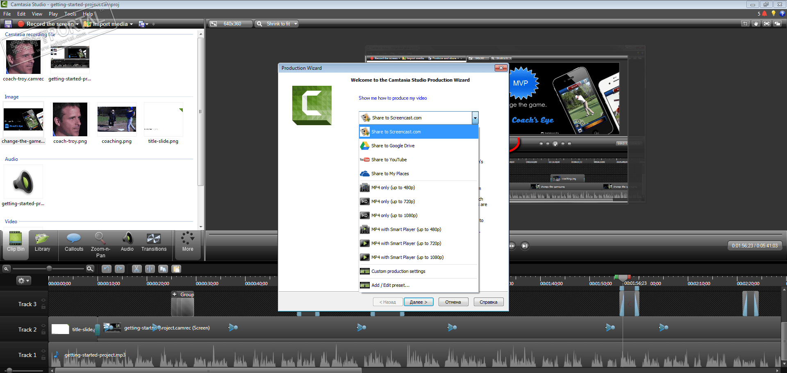The image size is (787, 373).
Task: Open the Shrink to fit zoom dropdown
Action: point(276,24)
